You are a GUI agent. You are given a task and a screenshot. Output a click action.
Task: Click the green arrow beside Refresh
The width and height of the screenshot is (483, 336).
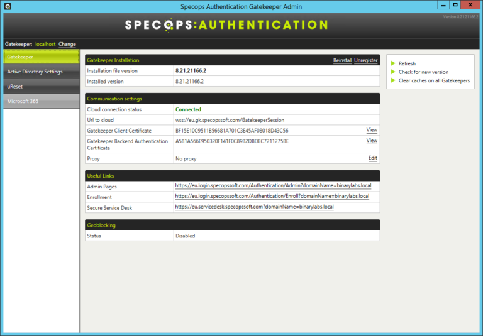[393, 63]
